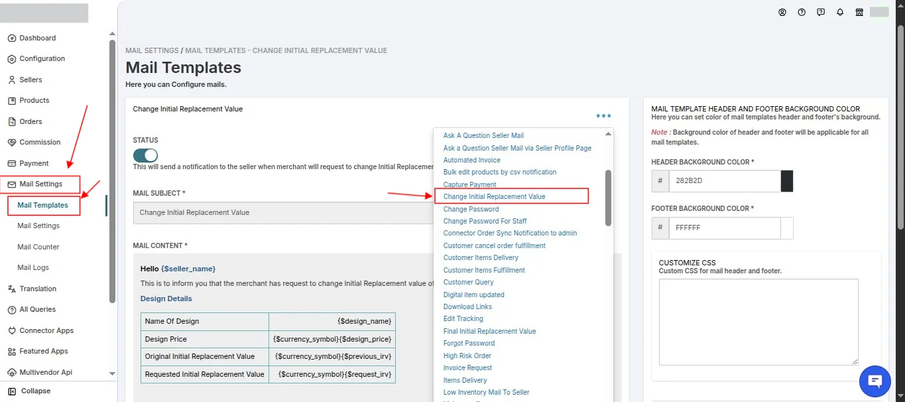Choose Automated Invoice template

point(472,161)
